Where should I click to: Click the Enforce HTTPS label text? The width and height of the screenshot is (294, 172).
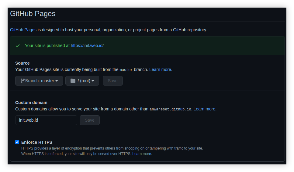(x=37, y=142)
